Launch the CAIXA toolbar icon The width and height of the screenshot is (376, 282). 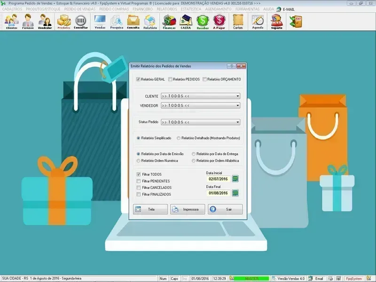pos(186,22)
